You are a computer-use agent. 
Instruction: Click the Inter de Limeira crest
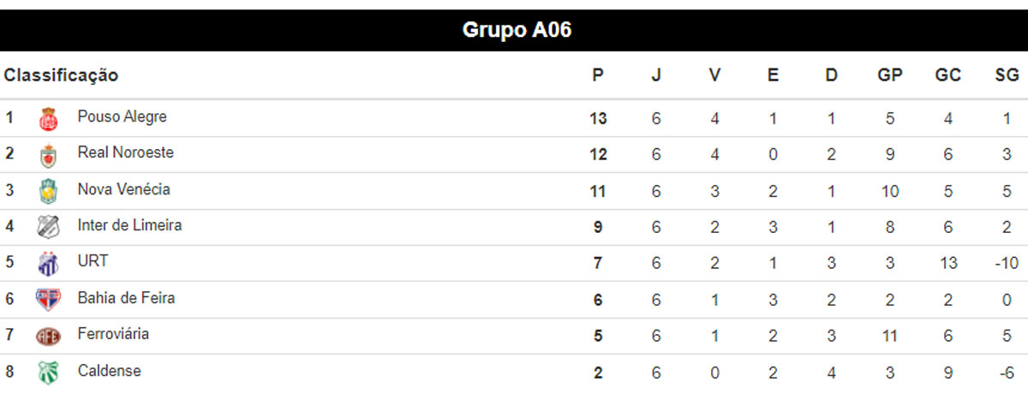pyautogui.click(x=49, y=227)
